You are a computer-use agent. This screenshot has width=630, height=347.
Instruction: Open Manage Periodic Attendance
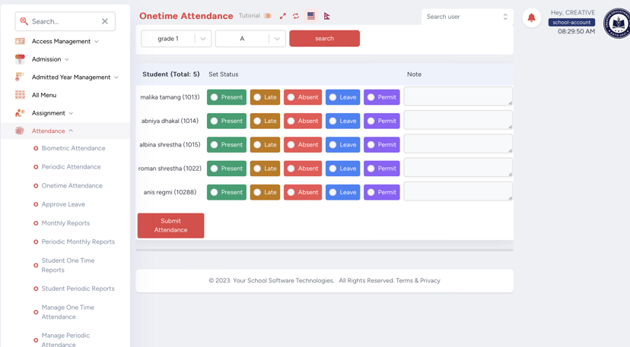(x=65, y=339)
